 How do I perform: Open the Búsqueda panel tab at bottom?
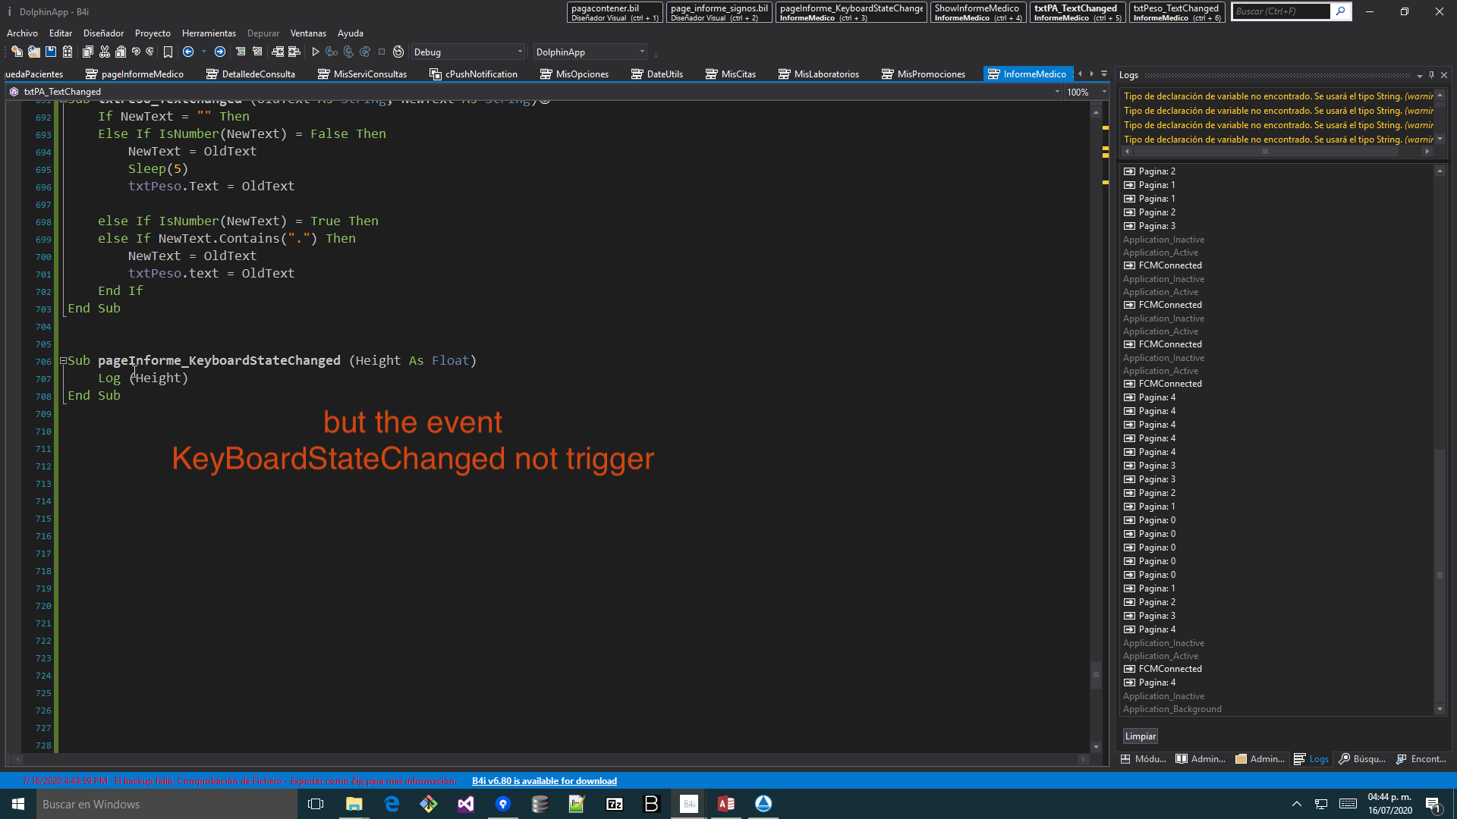[x=1362, y=759]
